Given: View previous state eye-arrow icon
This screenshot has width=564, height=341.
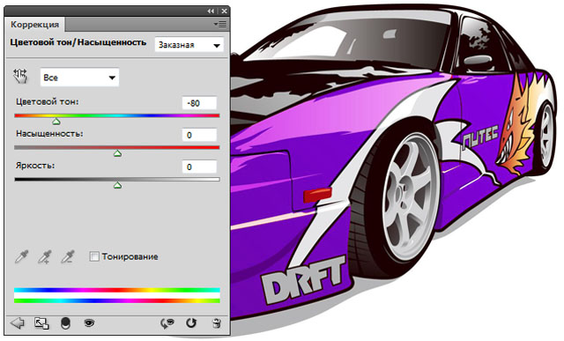Looking at the screenshot, I should [x=167, y=323].
